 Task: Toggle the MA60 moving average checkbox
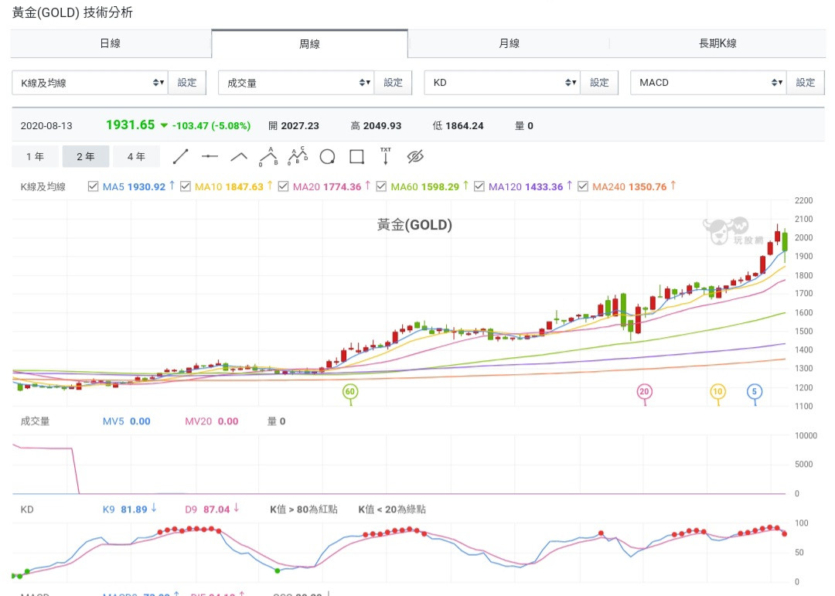pyautogui.click(x=381, y=186)
